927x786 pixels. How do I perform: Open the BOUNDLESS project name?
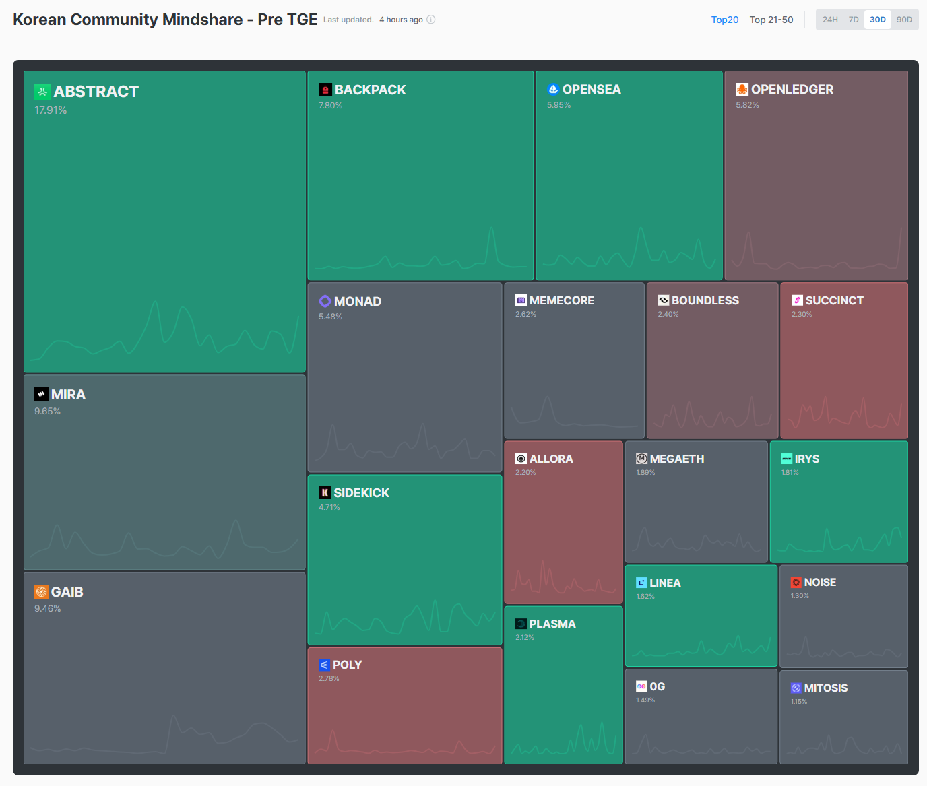705,300
